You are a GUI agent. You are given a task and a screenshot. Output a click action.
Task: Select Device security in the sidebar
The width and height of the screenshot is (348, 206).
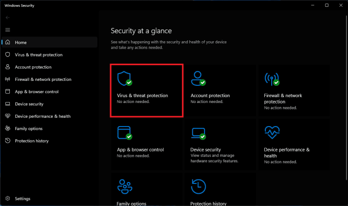(29, 104)
